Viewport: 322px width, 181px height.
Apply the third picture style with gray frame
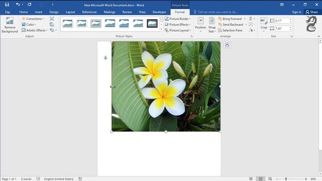(96, 24)
